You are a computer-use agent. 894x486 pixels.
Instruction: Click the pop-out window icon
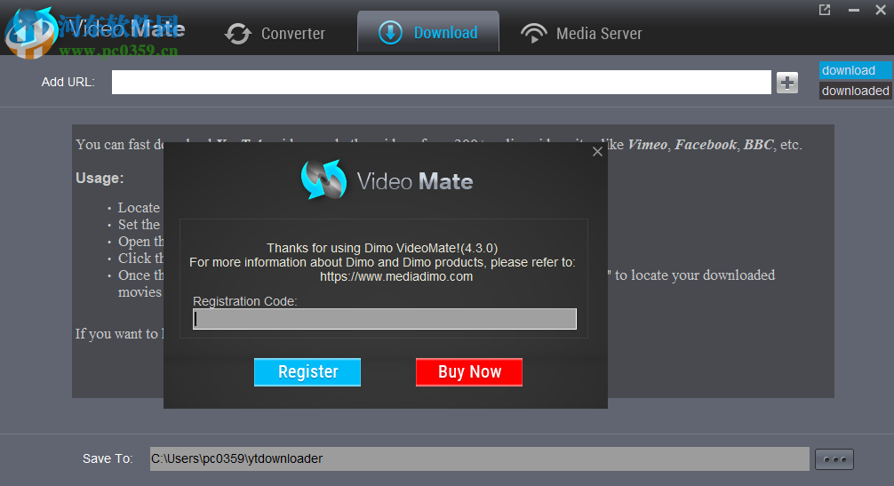825,10
